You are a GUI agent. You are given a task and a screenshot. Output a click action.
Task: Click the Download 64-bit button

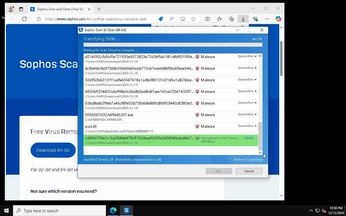click(x=53, y=150)
